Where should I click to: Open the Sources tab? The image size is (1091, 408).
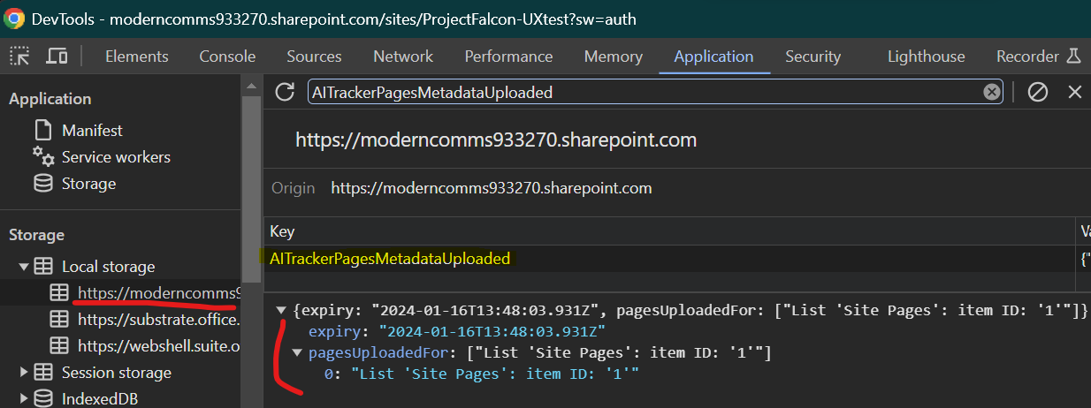(x=314, y=57)
